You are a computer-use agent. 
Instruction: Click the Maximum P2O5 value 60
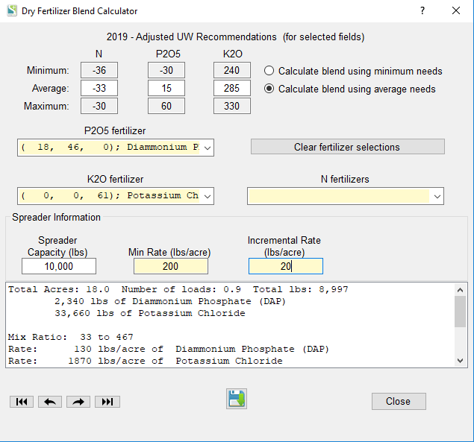pos(166,106)
